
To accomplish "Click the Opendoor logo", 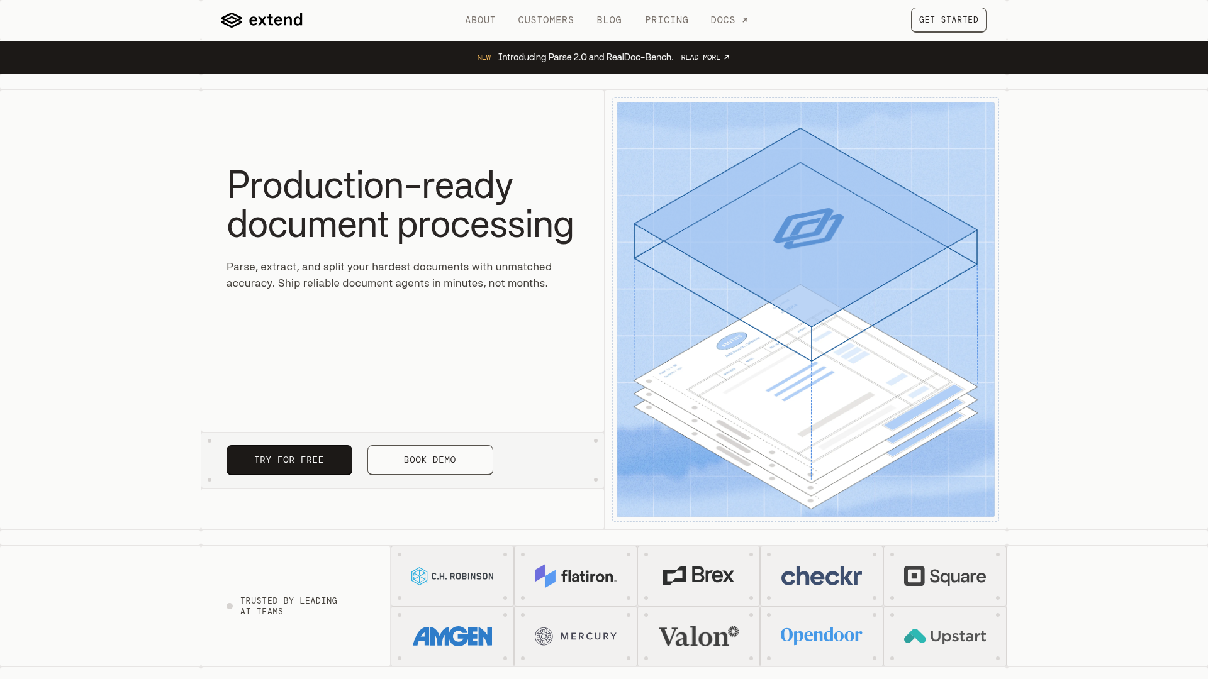I will tap(822, 636).
